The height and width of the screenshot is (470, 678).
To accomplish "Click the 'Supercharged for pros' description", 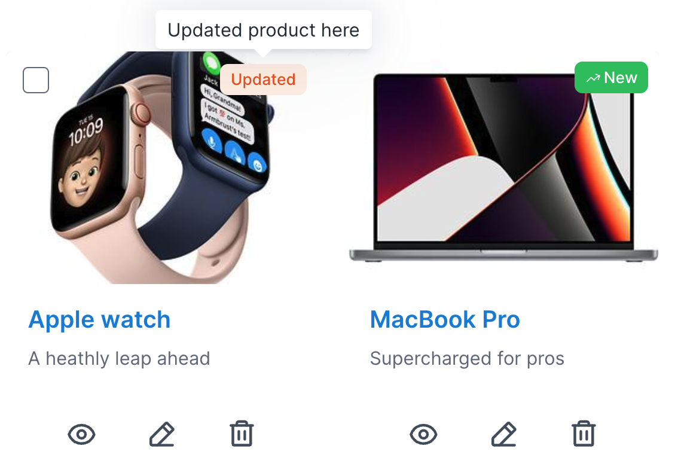I will (x=467, y=358).
